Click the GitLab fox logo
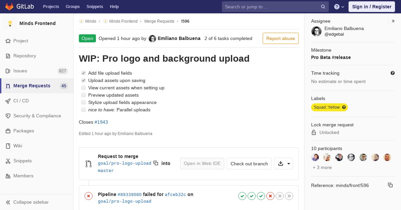The image size is (401, 210). (x=9, y=7)
